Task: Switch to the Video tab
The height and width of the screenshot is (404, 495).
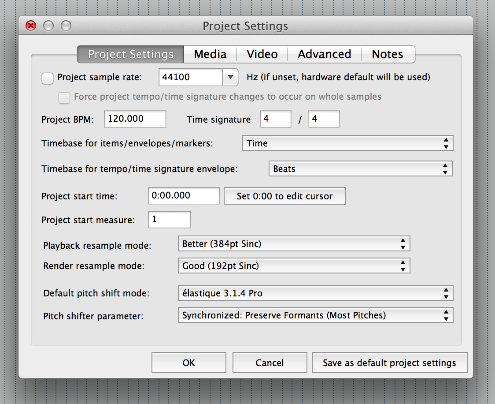Action: (x=262, y=54)
